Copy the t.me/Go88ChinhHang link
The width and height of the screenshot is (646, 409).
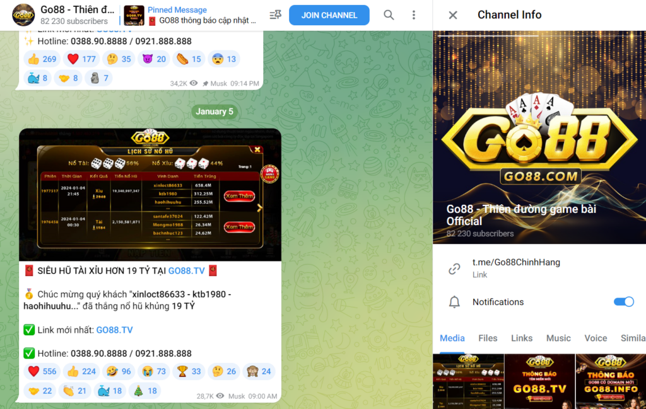(516, 262)
